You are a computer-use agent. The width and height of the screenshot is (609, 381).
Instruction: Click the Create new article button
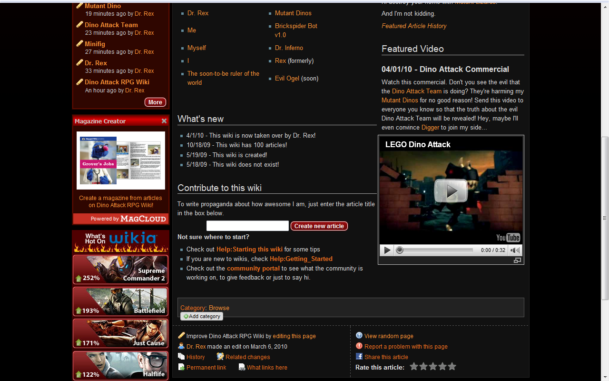(319, 226)
